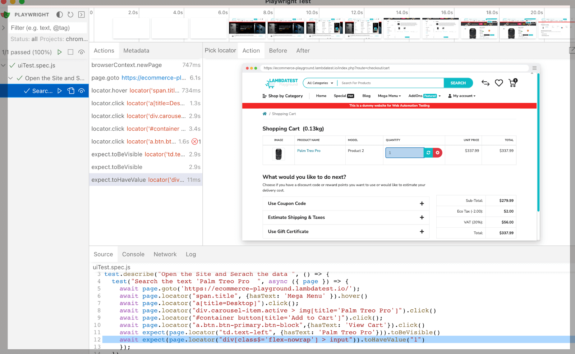Collapse the 'Open the Site and S...' group
Viewport: 575px width, 354px height.
[x=11, y=78]
